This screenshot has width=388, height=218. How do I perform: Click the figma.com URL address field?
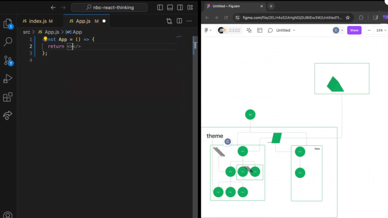coord(292,17)
